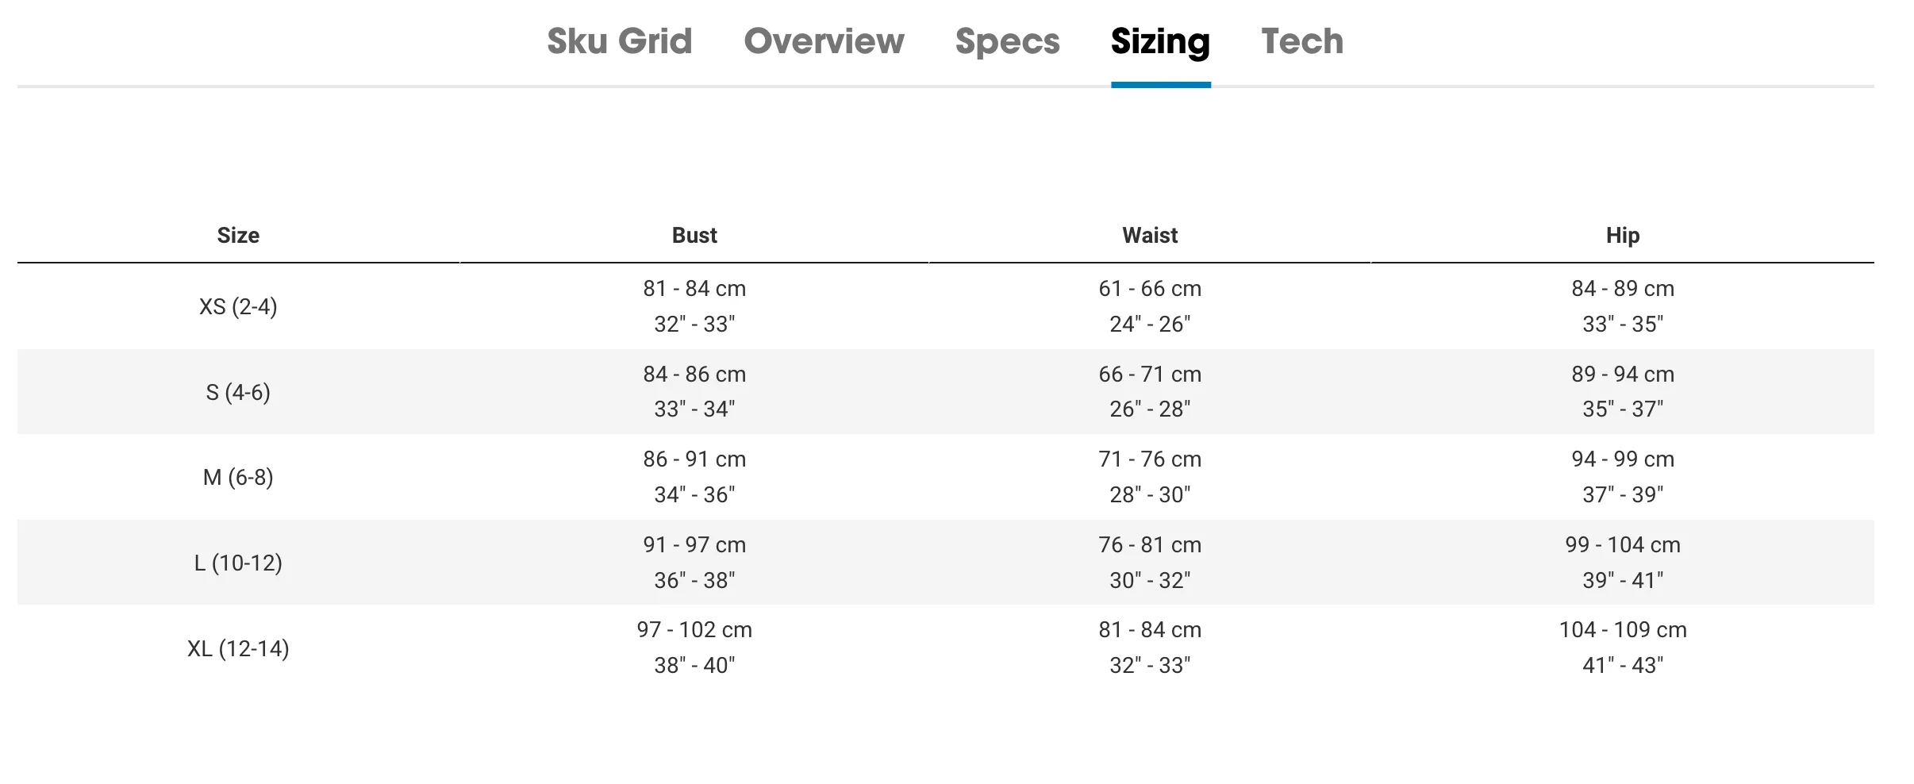The image size is (1914, 784).
Task: Open the Tech tab
Action: pyautogui.click(x=1302, y=41)
